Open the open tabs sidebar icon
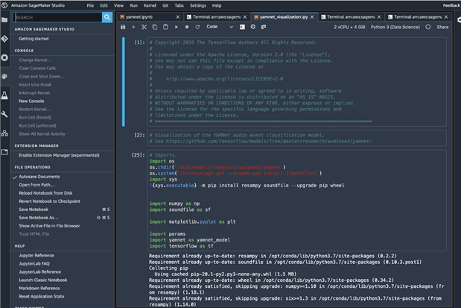This screenshot has width=461, height=308. tap(4, 152)
